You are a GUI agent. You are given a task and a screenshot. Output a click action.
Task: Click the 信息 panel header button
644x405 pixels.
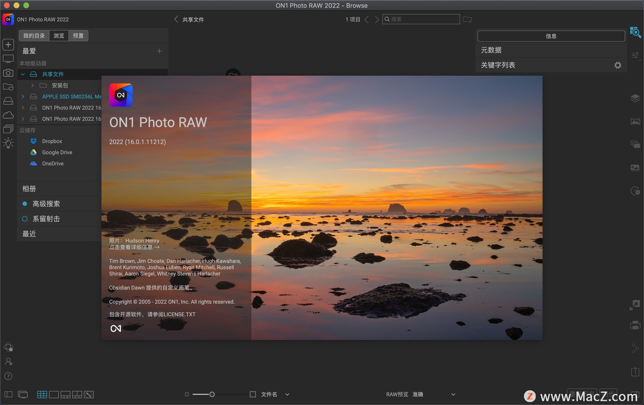[551, 36]
